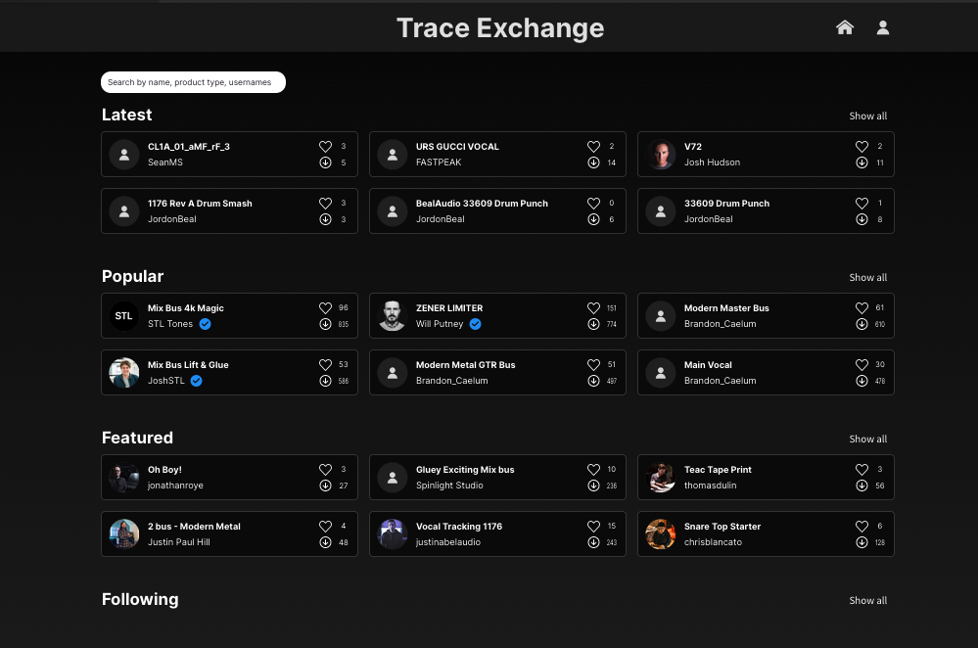Download the Modern Master Bus preset

pyautogui.click(x=862, y=324)
